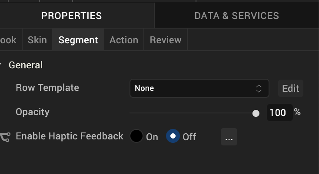The height and width of the screenshot is (174, 319).
Task: Click the Row Template label
Action: [x=47, y=88]
